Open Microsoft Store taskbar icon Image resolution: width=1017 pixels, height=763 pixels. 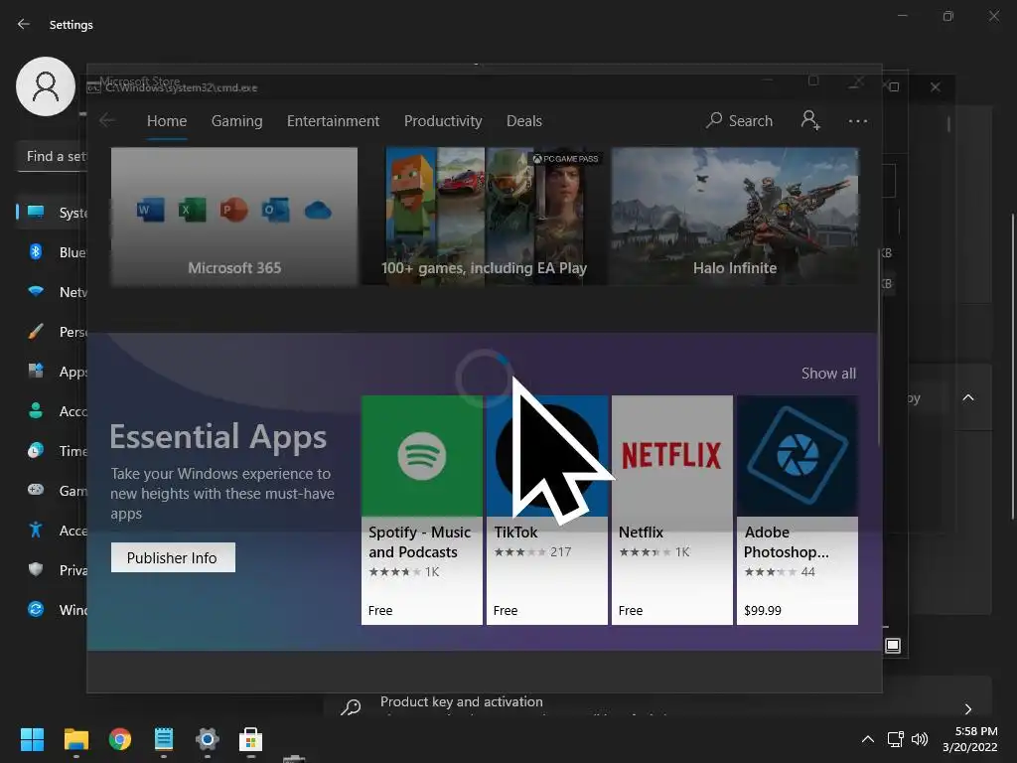250,739
